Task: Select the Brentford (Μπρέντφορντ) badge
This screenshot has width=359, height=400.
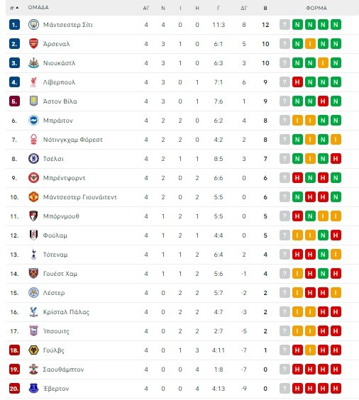Action: click(x=33, y=178)
